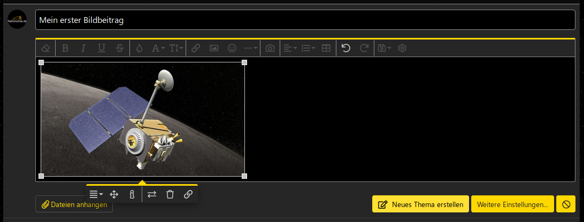
Task: Open Weitere Einstellungen... options
Action: click(x=512, y=204)
